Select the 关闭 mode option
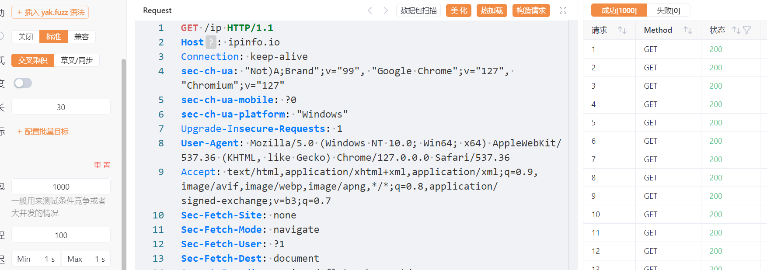 pyautogui.click(x=25, y=37)
